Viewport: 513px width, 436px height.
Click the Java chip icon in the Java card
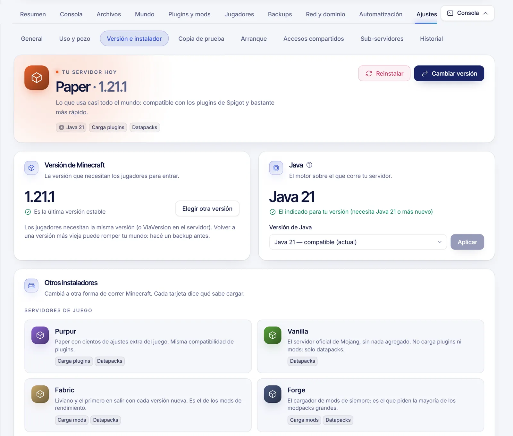276,168
